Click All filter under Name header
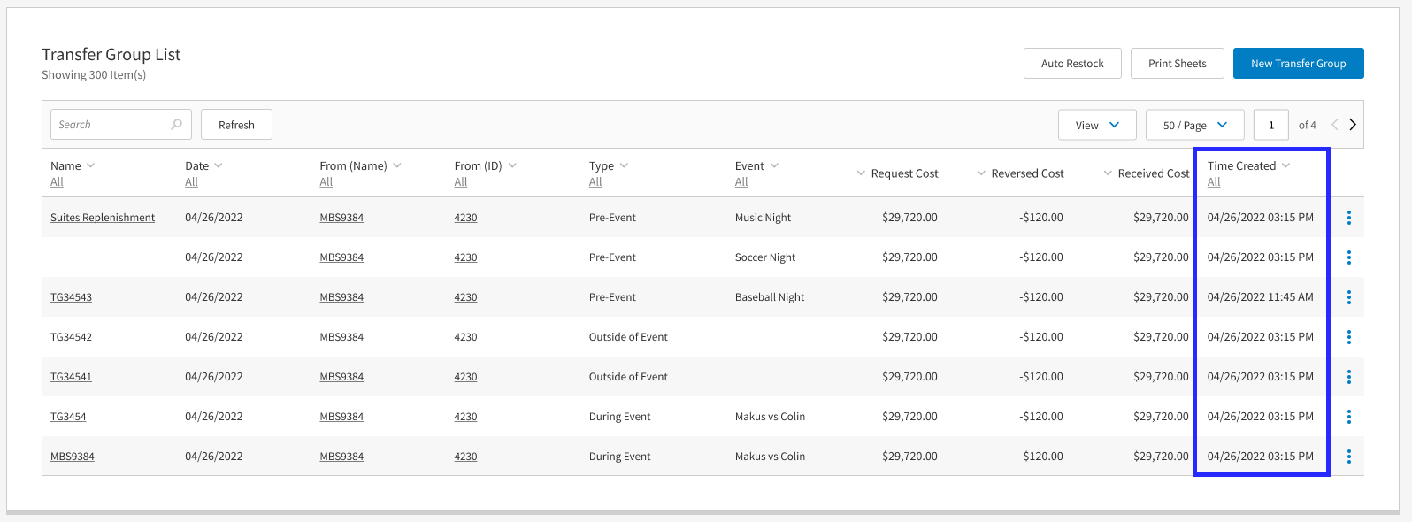The image size is (1412, 522). pyautogui.click(x=57, y=182)
